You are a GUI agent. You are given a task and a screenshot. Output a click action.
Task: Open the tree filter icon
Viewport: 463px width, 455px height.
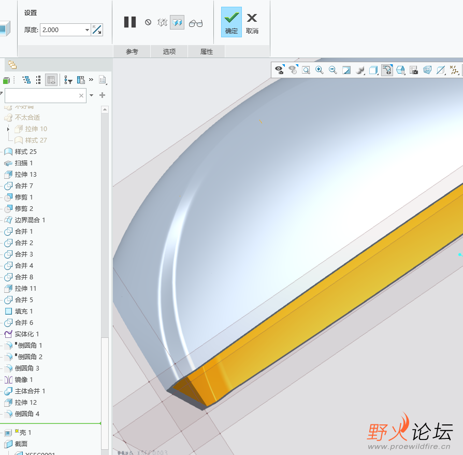tap(68, 80)
